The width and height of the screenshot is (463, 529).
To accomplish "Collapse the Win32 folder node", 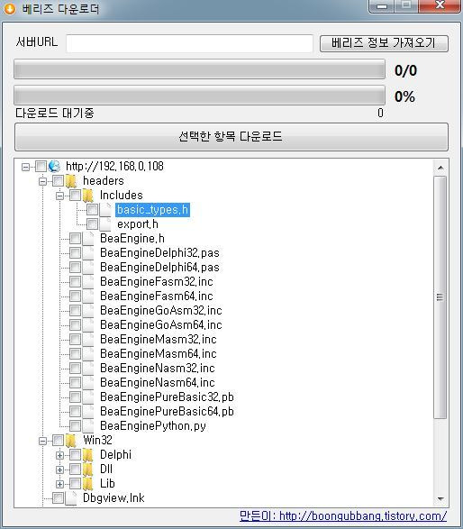I will click(x=43, y=441).
